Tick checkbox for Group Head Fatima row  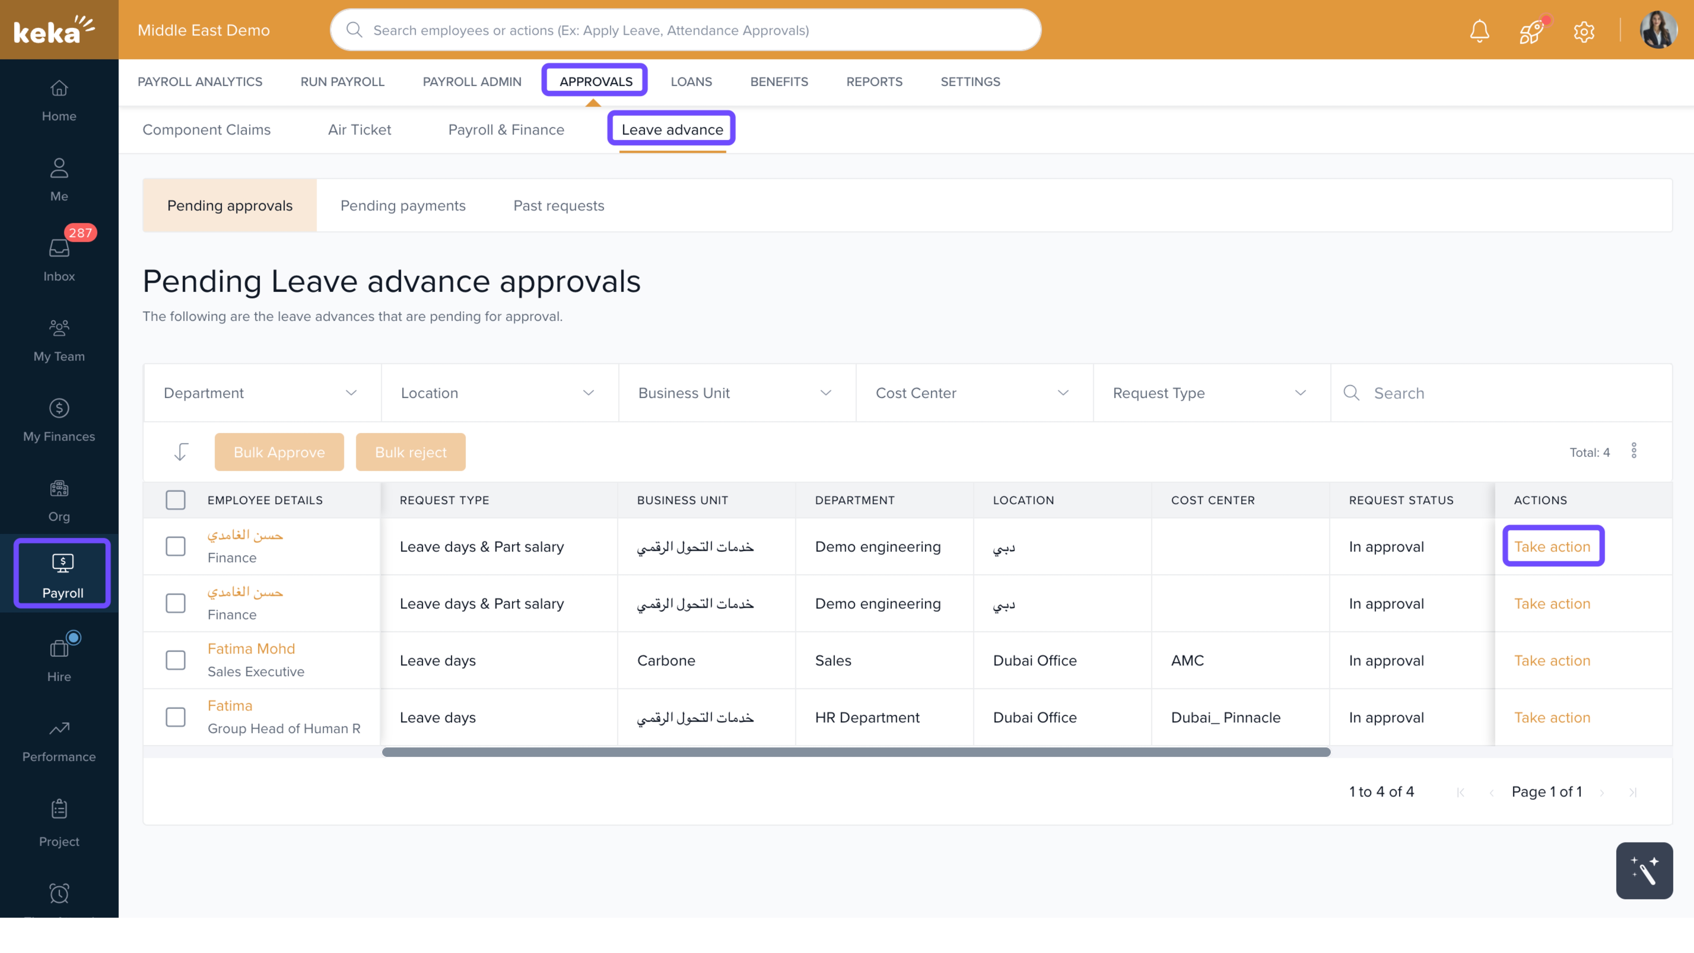point(176,717)
